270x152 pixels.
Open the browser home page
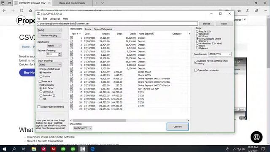point(30,11)
